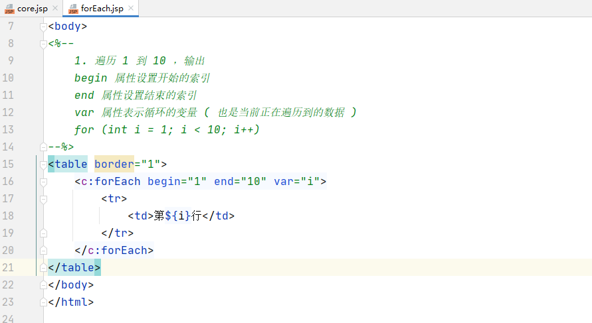
Task: Click the ${i} expression on line 18
Action: (177, 216)
